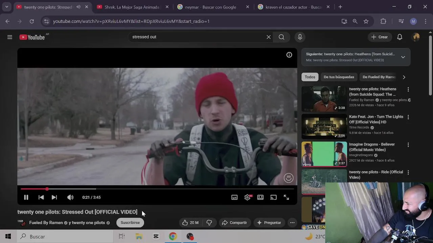Open the tab search dropdown arrow
The height and width of the screenshot is (243, 433).
click(6, 7)
